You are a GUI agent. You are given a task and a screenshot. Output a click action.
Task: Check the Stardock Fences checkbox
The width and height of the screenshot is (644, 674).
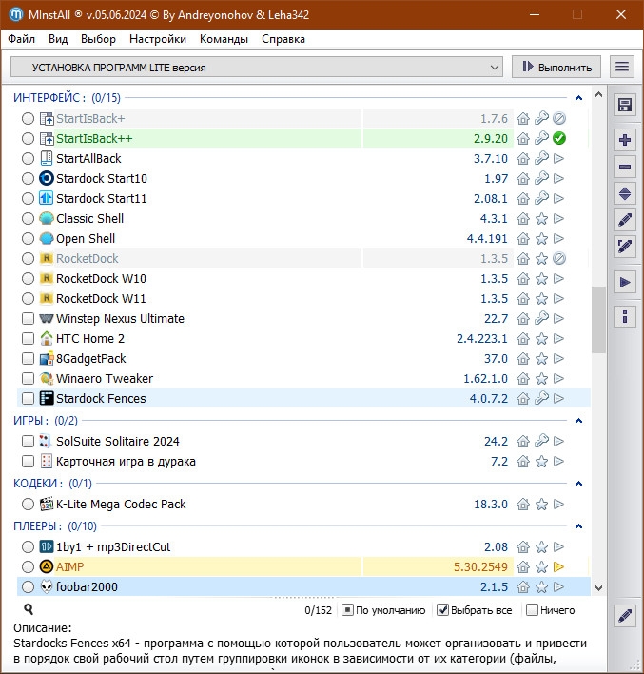coord(28,399)
